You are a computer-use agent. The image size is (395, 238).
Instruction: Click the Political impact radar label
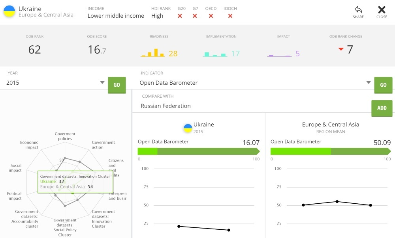click(14, 196)
